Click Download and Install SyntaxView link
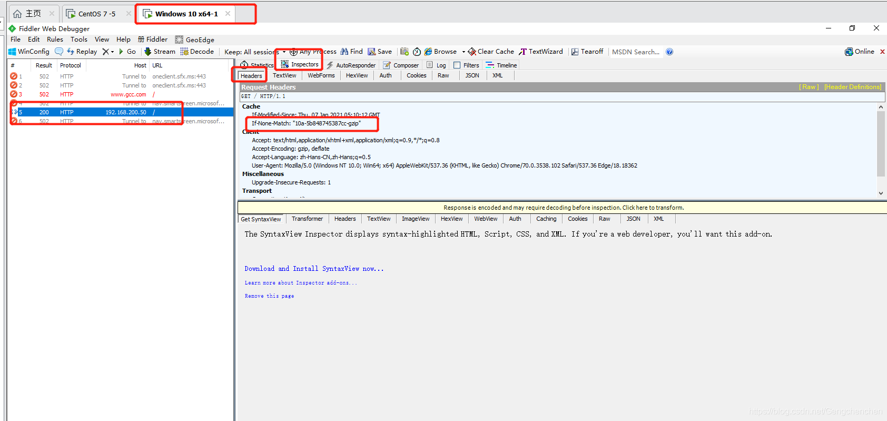The height and width of the screenshot is (421, 887). (x=314, y=269)
